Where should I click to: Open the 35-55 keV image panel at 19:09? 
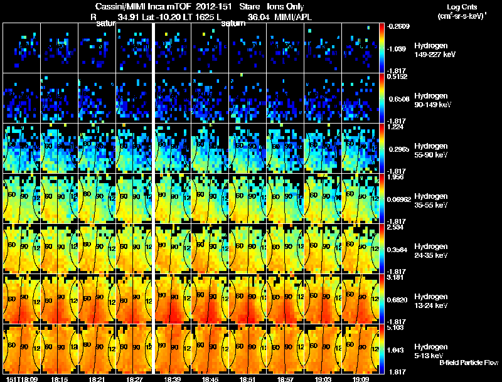click(x=360, y=198)
